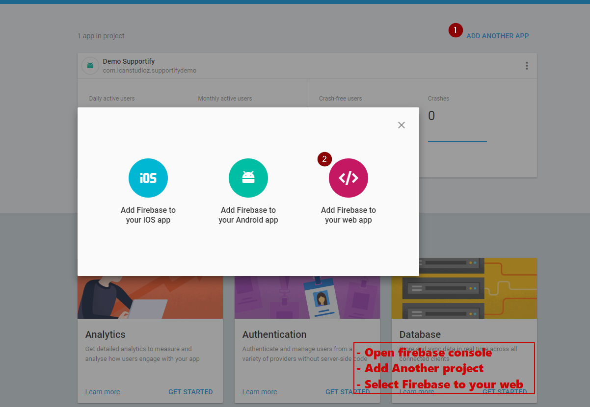Click the '1 app in project' text
This screenshot has width=590, height=407.
[x=101, y=36]
